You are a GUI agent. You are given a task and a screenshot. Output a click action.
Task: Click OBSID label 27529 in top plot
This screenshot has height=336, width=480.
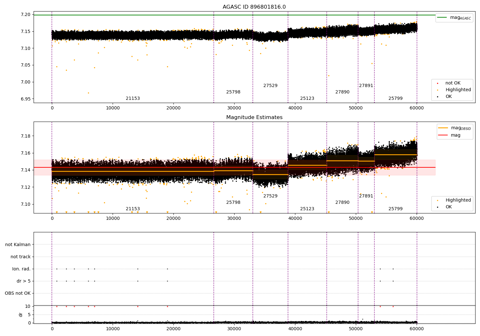tap(270, 86)
